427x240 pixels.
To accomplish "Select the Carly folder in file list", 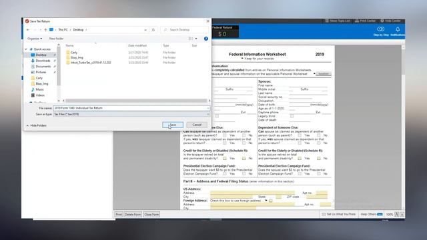I will [x=74, y=53].
